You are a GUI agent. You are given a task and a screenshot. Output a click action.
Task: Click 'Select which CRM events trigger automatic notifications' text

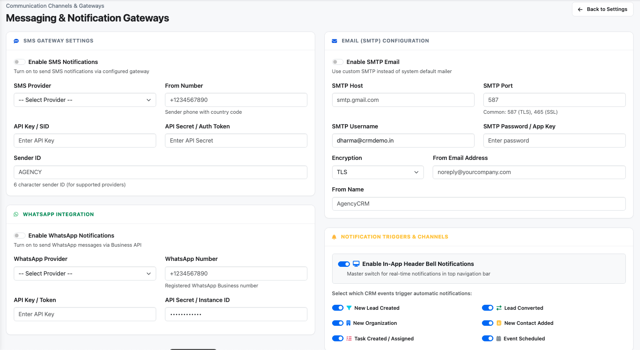coord(402,293)
